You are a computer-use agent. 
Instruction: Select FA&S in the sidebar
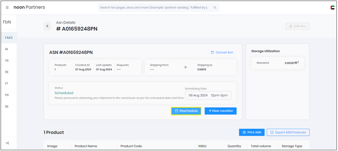click(x=9, y=37)
